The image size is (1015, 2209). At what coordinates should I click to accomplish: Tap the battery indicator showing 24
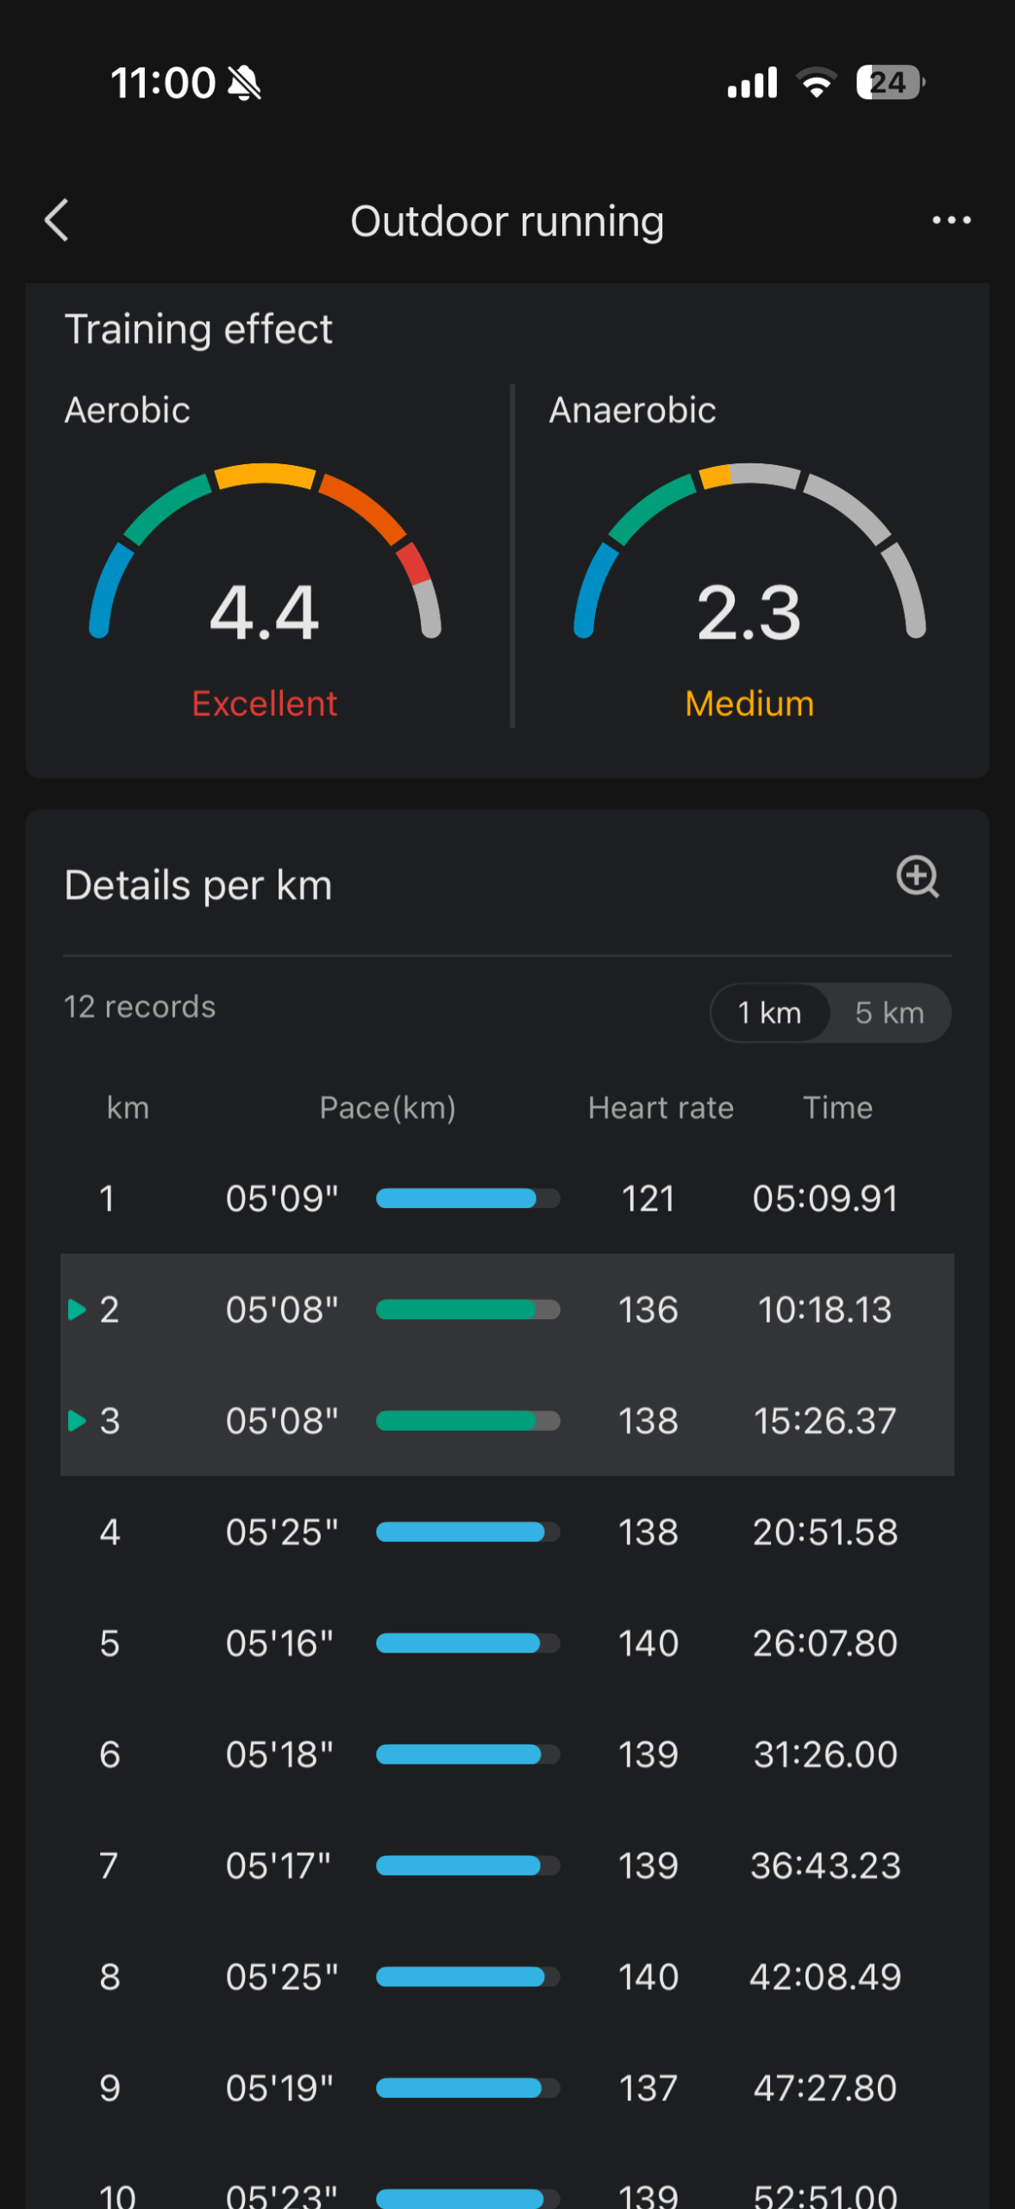point(890,83)
